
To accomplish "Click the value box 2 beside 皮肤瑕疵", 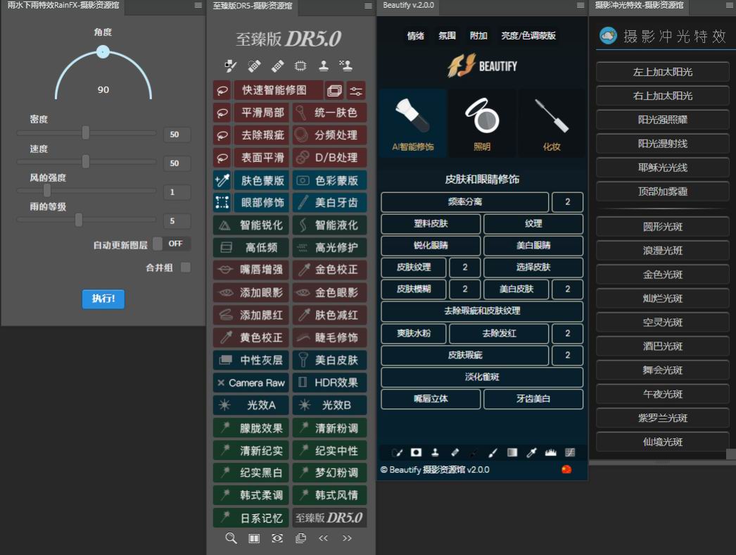I will (x=568, y=355).
